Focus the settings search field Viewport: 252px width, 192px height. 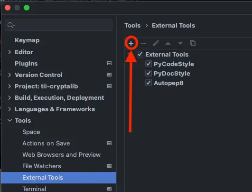pos(59,25)
